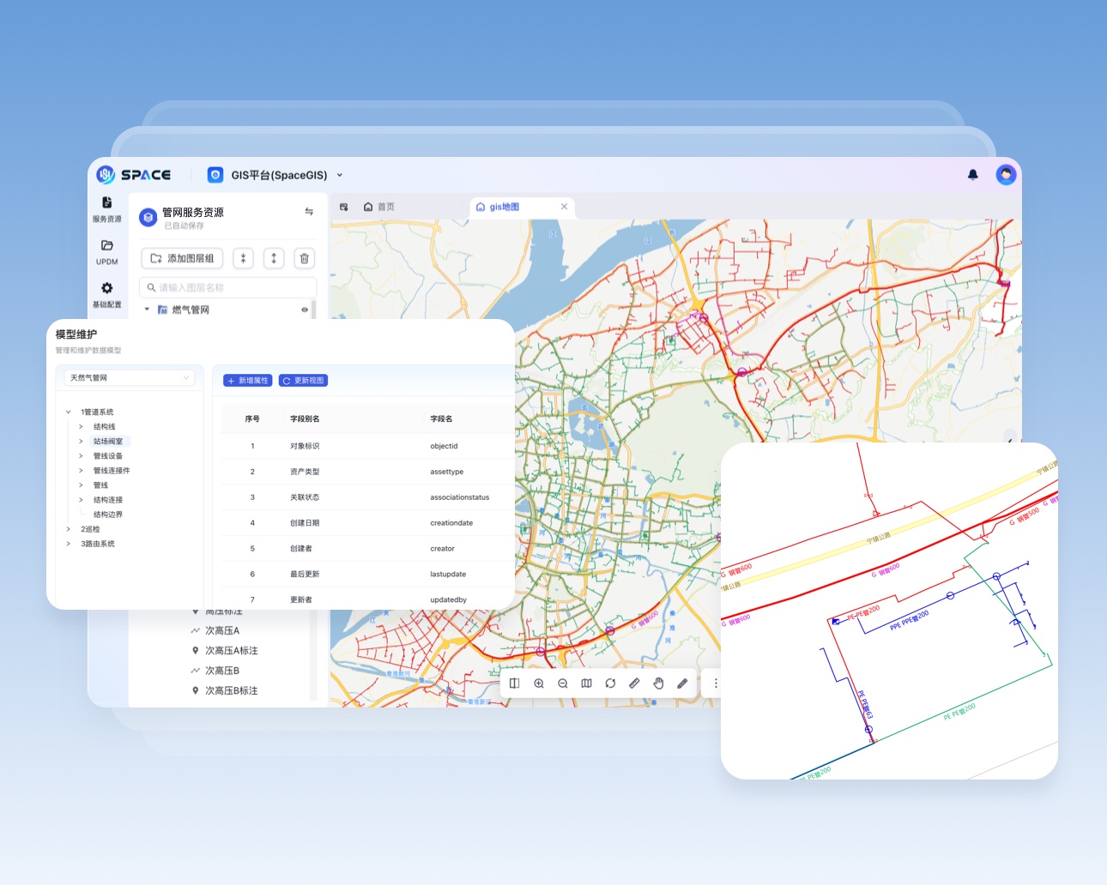This screenshot has width=1107, height=885.
Task: Select the pencil edit tool on map toolbar
Action: coord(682,683)
